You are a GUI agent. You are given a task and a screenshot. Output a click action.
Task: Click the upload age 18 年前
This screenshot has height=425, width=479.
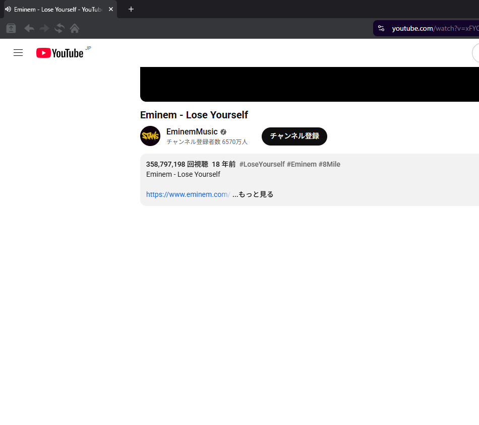[x=223, y=164]
